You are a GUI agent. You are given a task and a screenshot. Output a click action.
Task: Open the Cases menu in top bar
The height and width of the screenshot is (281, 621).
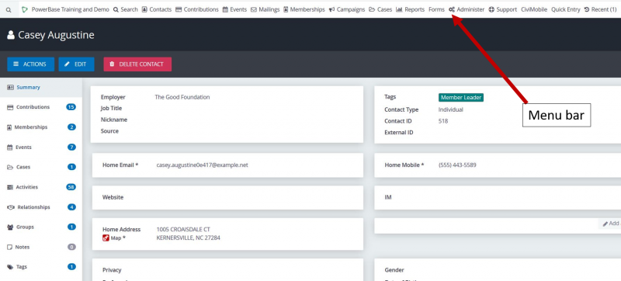click(380, 9)
